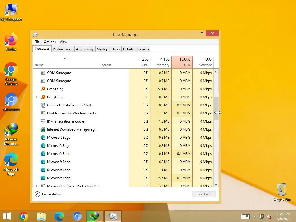Open Internet Download Manager from the taskbar
The image size is (296, 222).
(94, 216)
